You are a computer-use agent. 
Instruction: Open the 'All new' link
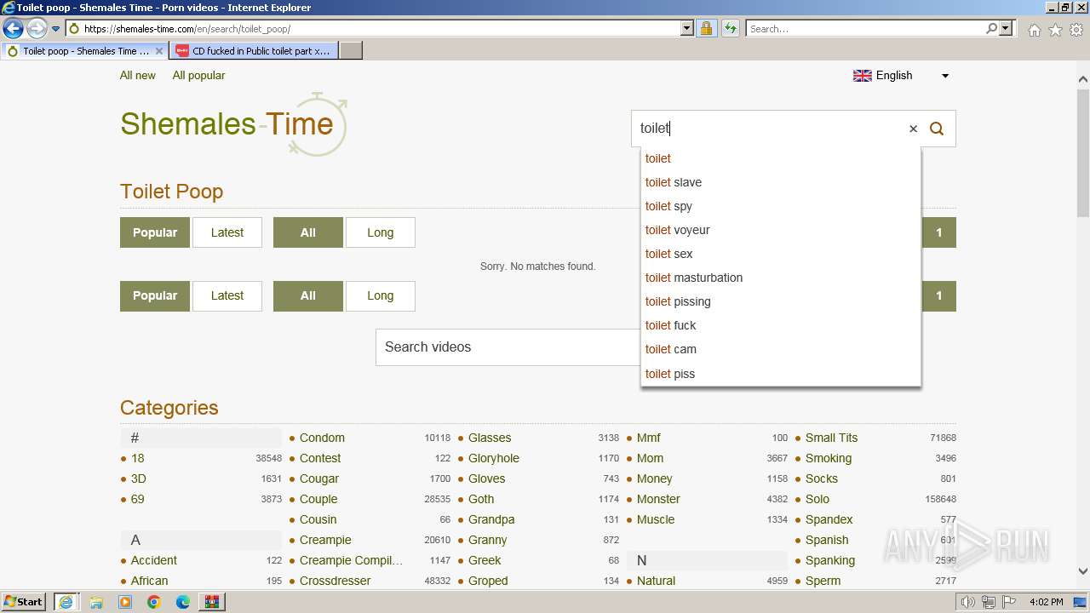coord(138,75)
